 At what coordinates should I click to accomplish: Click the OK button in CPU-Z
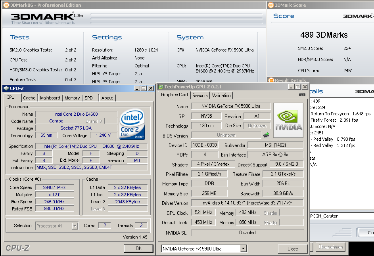click(x=138, y=248)
